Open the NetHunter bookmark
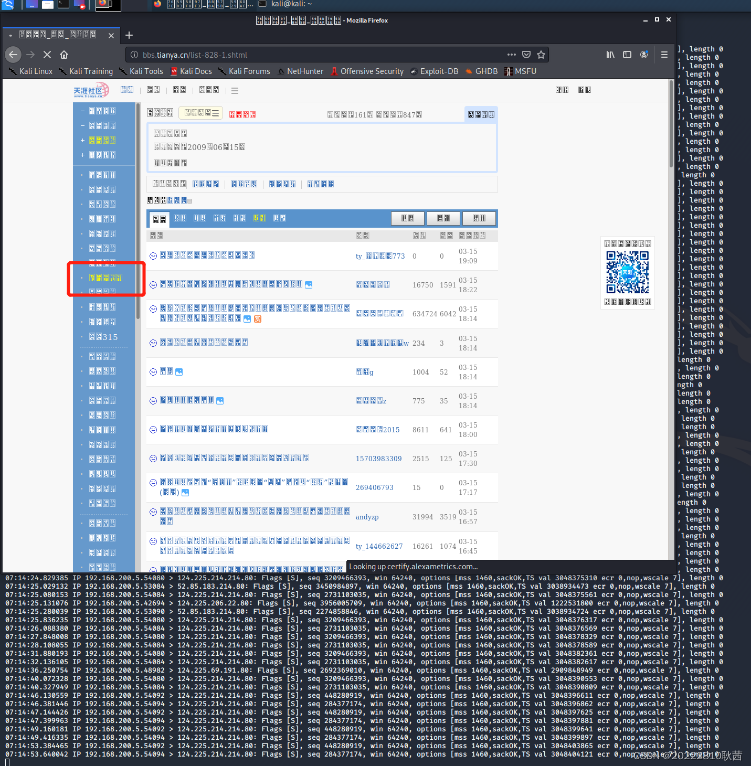This screenshot has height=766, width=751. coord(300,71)
